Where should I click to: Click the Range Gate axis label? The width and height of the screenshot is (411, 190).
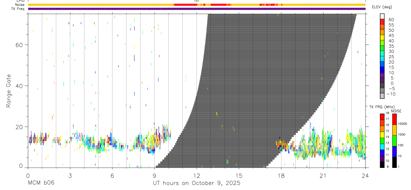[8, 90]
